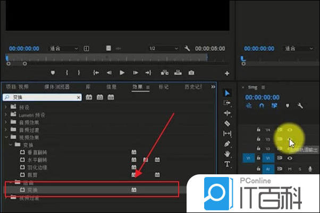Image resolution: width=320 pixels, height=213 pixels.
Task: Click the Mark In button
Action: 67,73
